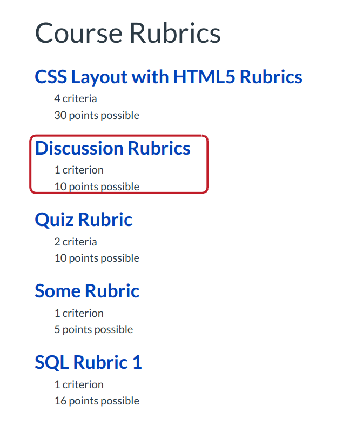Click the "30 points possible" text
363x438 pixels.
pyautogui.click(x=97, y=115)
